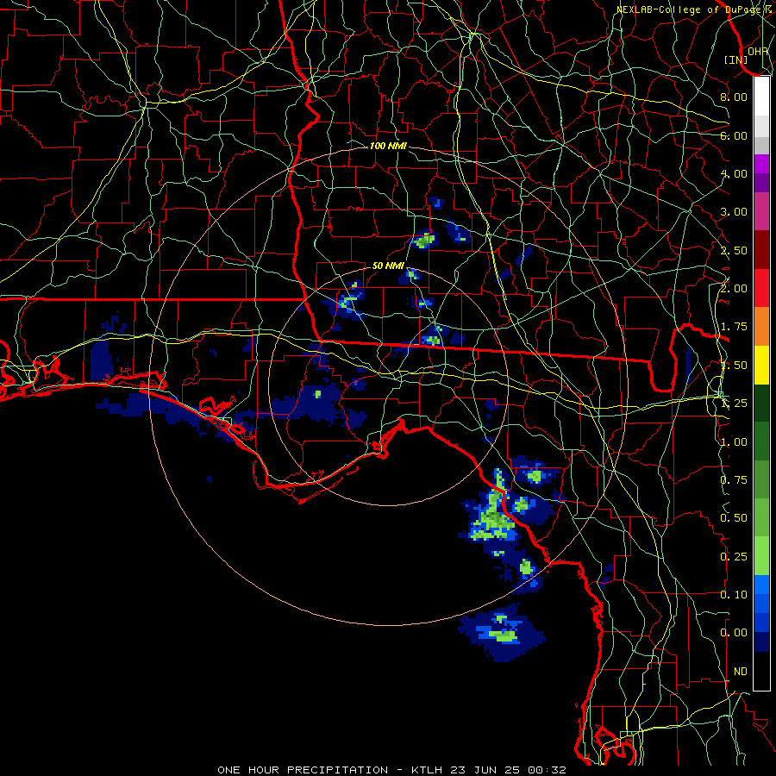Image resolution: width=776 pixels, height=776 pixels.
Task: Click the bright red legend swatch
Action: click(761, 288)
